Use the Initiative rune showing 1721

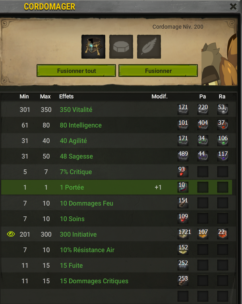[x=184, y=234]
